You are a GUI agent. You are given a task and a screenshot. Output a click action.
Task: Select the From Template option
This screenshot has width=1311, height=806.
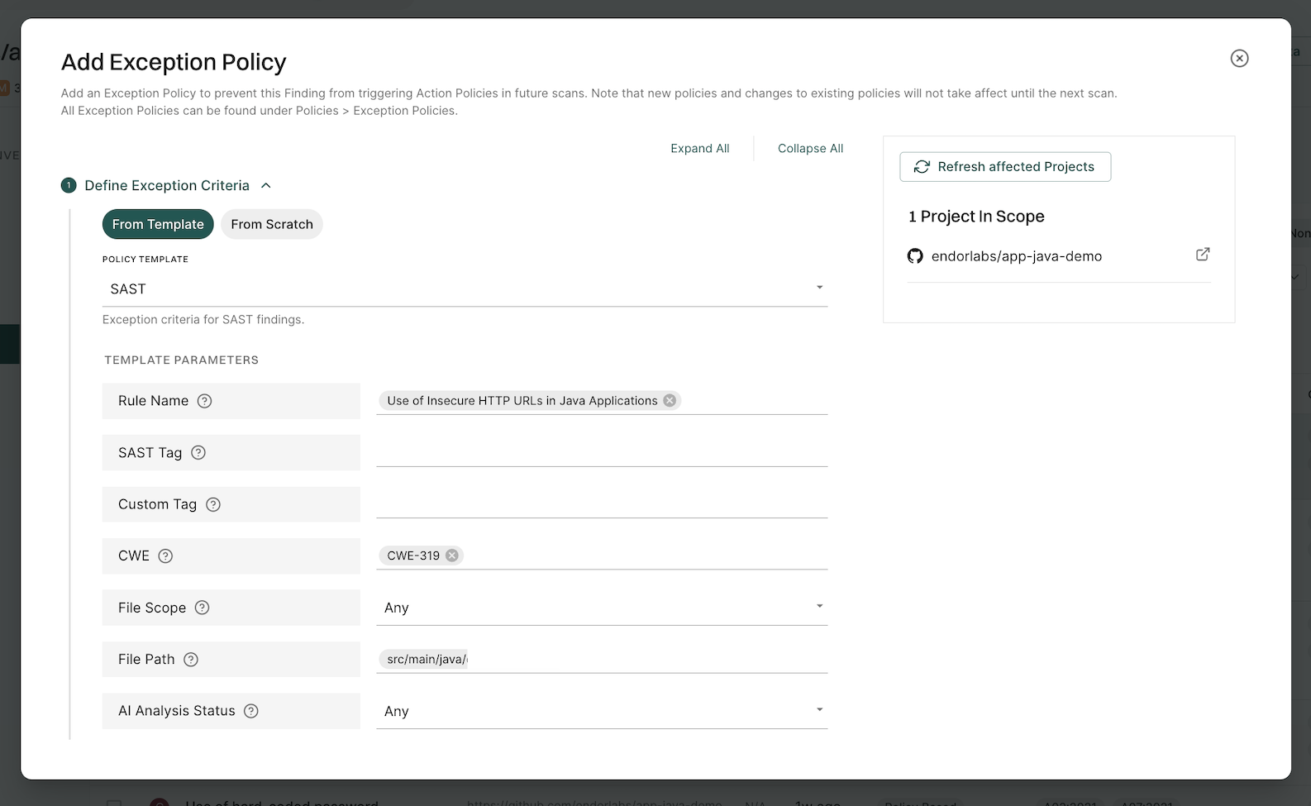pyautogui.click(x=158, y=224)
